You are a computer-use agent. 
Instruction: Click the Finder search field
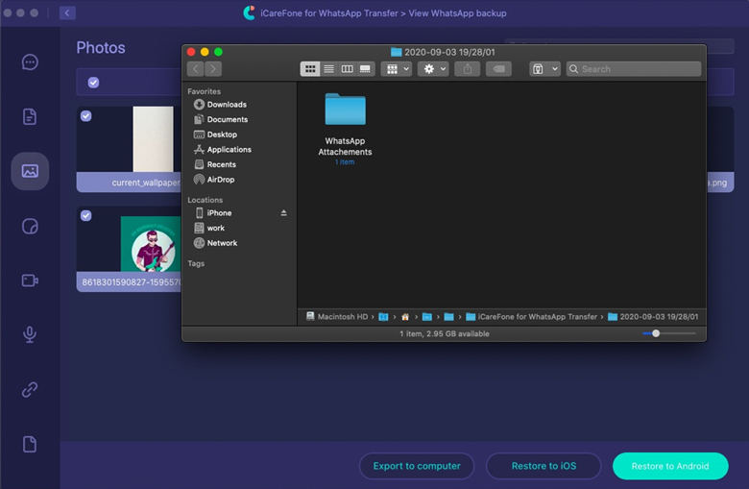[x=634, y=69]
